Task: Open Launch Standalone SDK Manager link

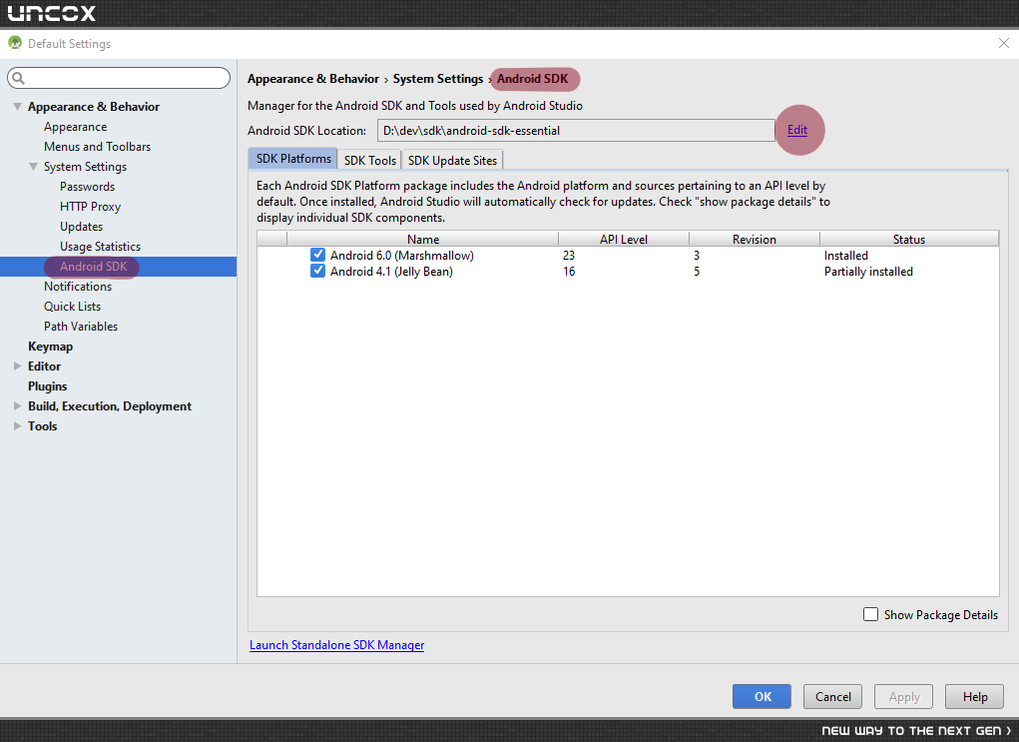Action: click(x=336, y=645)
